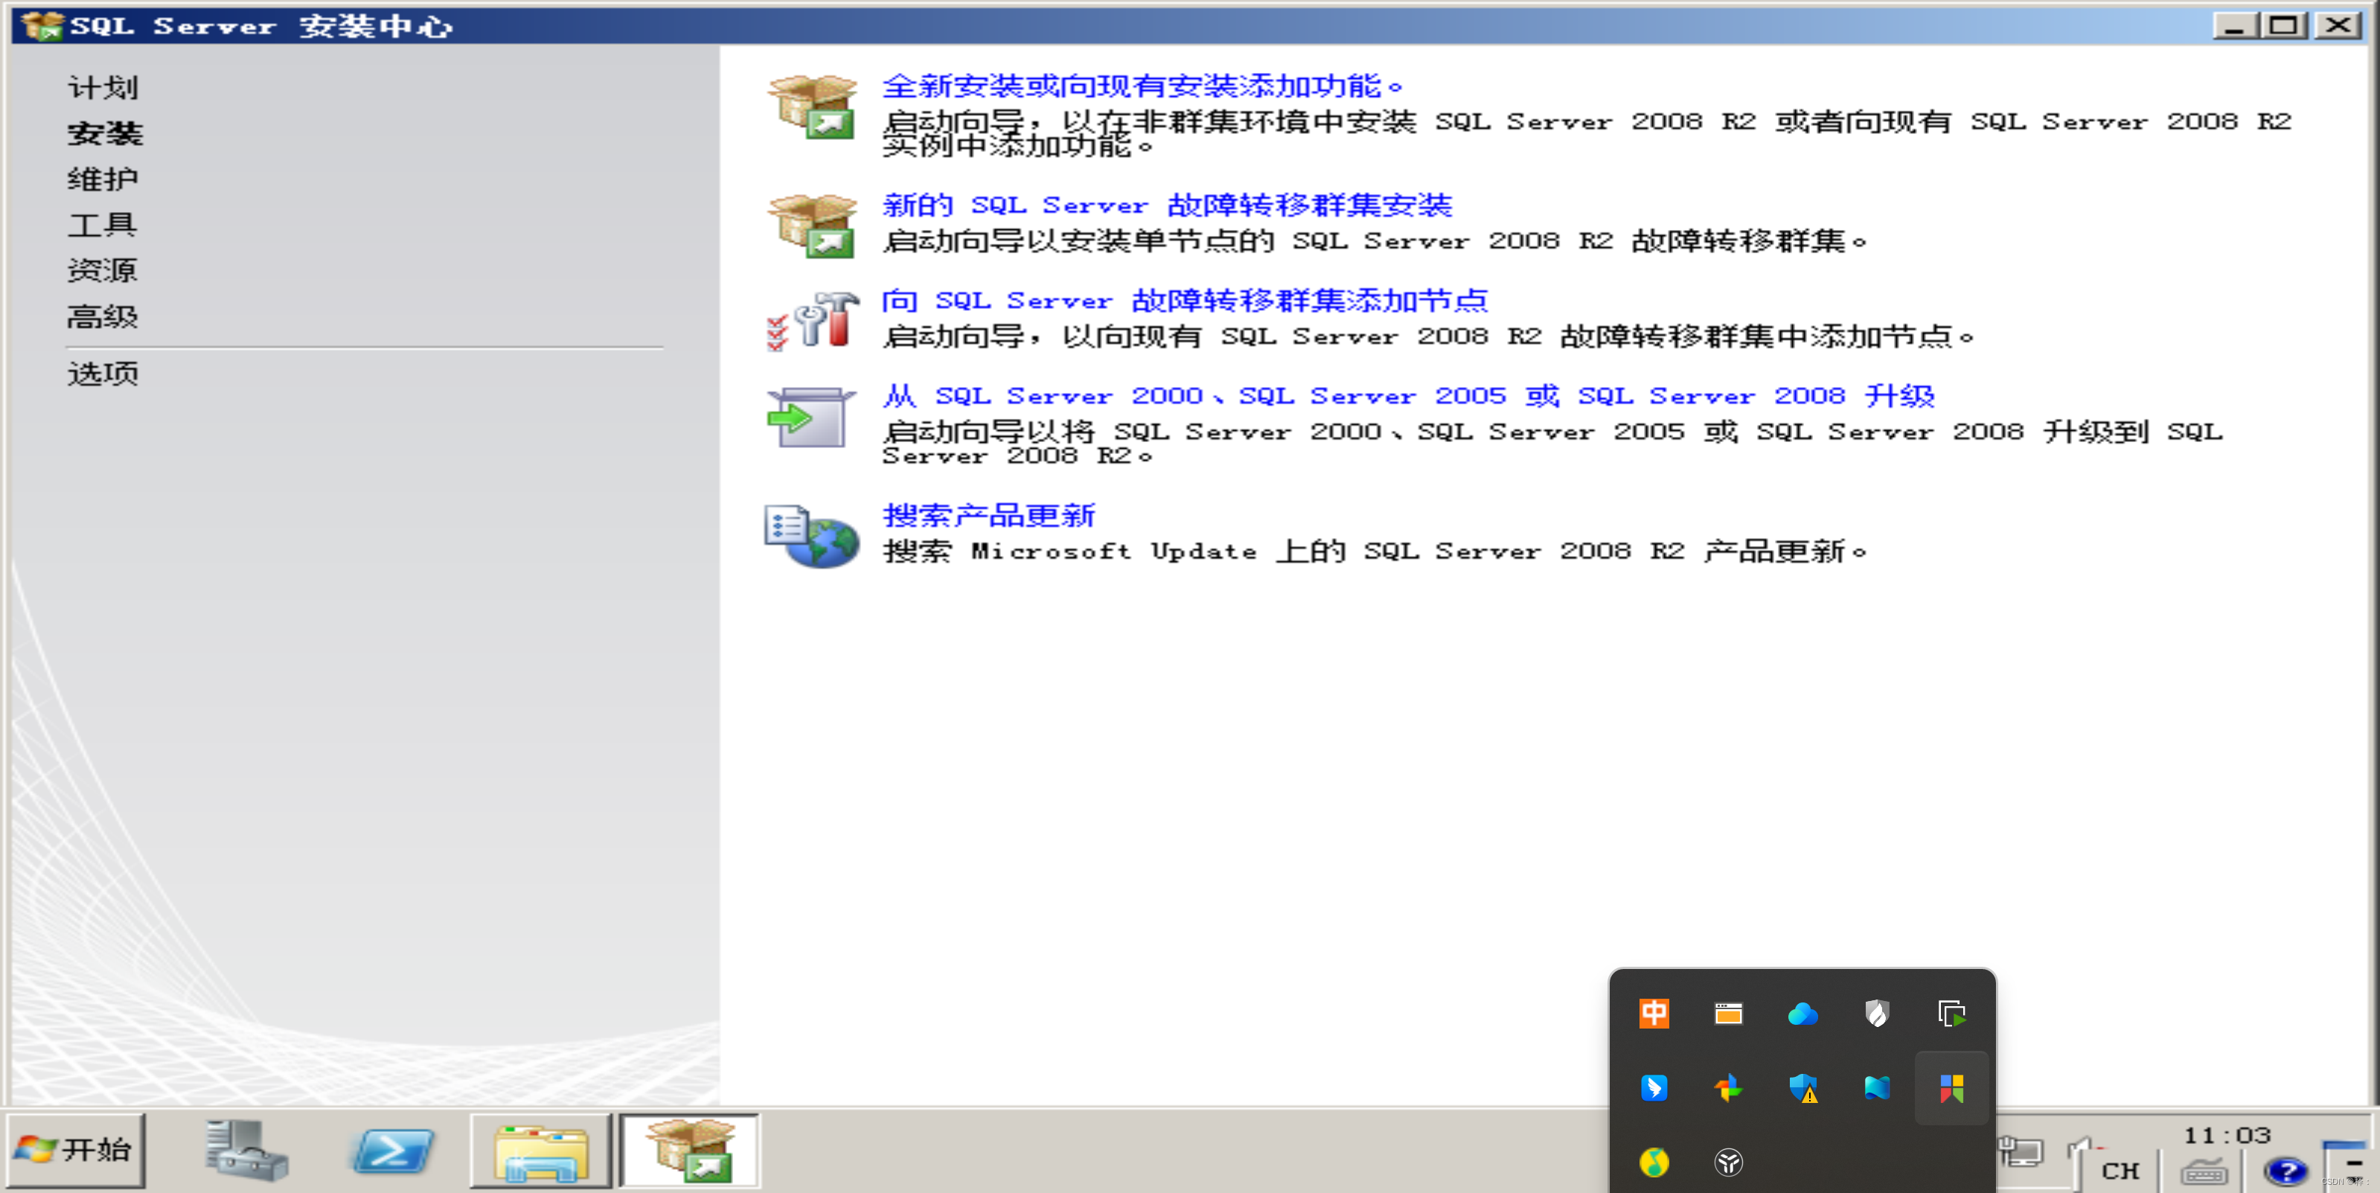Maximize the SQL Server 安装中心 window
Image resolution: width=2380 pixels, height=1193 pixels.
(x=2283, y=25)
